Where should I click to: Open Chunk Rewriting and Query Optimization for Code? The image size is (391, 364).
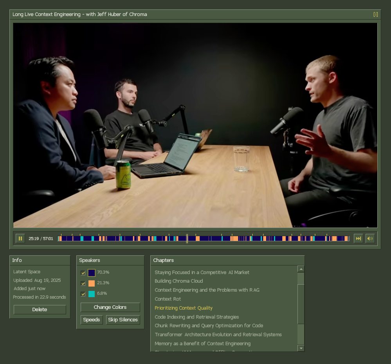tap(209, 325)
